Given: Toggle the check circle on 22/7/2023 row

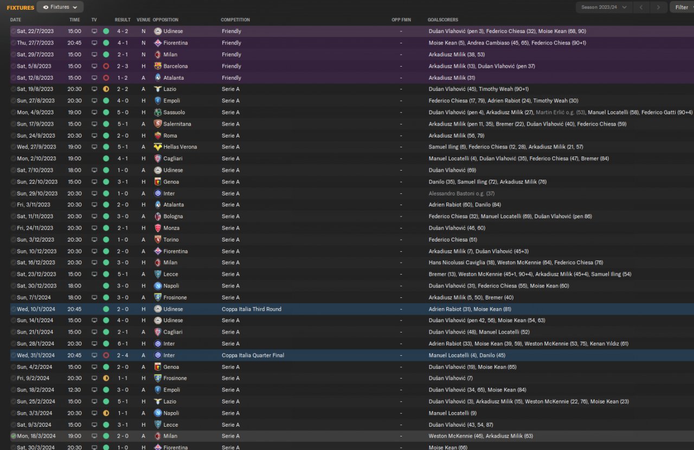Looking at the screenshot, I should click(13, 31).
